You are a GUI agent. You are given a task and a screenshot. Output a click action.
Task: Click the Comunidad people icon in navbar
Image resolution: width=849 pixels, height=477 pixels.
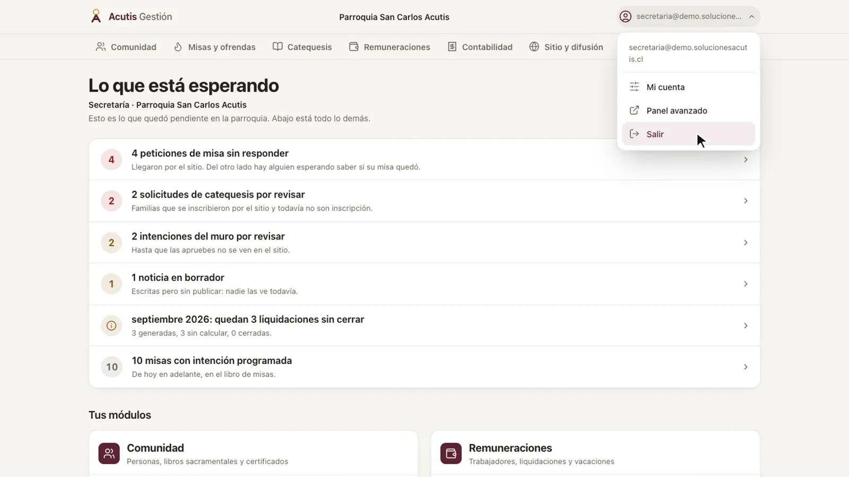[x=100, y=47]
